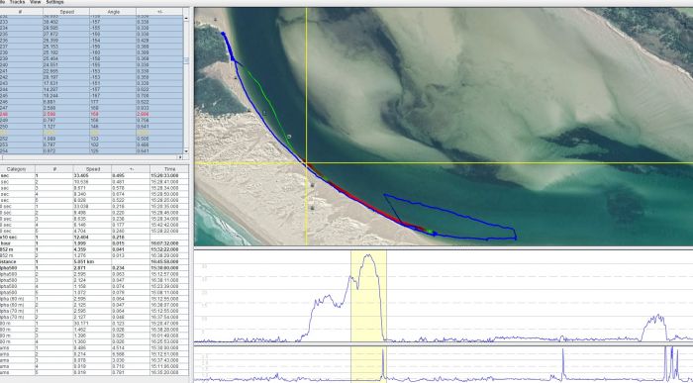
Task: Sort points table by Angle column header
Action: (x=113, y=12)
